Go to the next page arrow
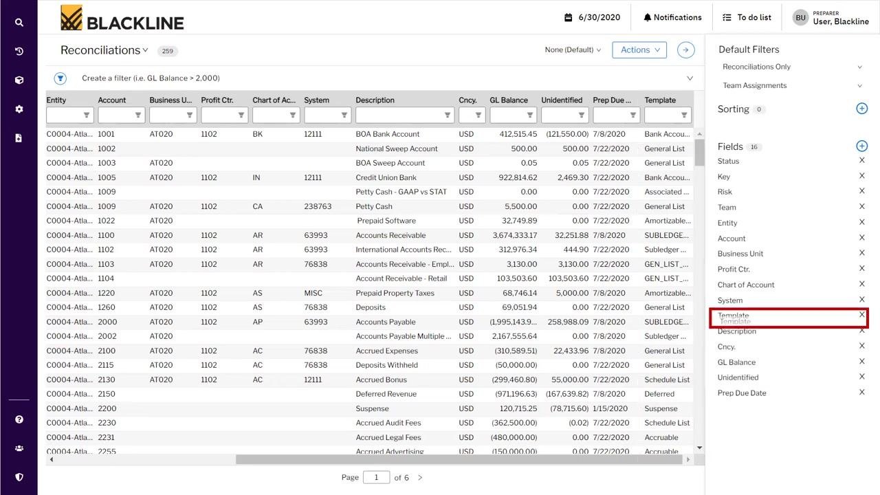 420,477
